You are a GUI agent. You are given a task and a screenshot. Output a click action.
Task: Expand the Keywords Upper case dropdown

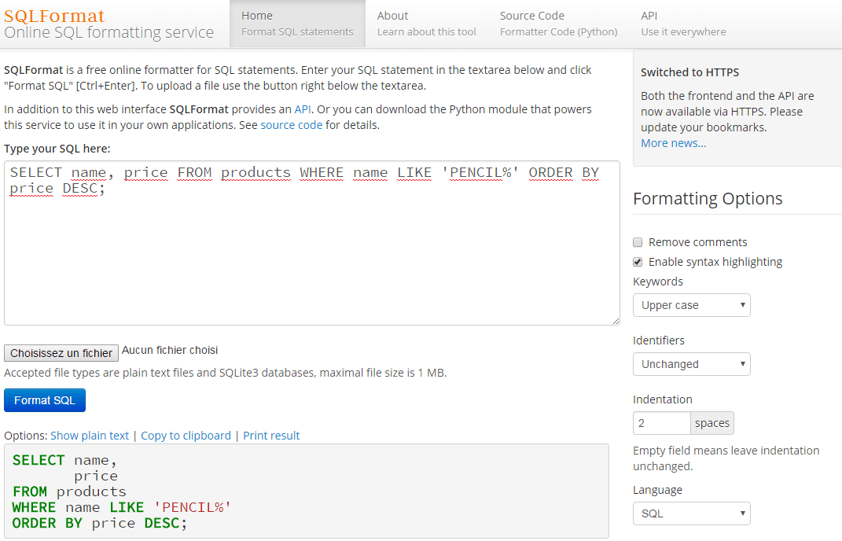coord(691,305)
